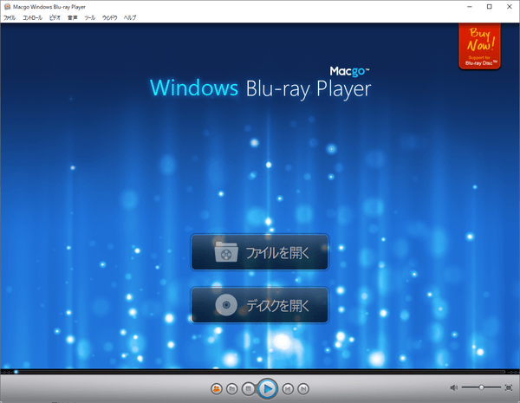Click the Buy Now! banner
Viewport: 520px width, 403px height.
point(479,46)
